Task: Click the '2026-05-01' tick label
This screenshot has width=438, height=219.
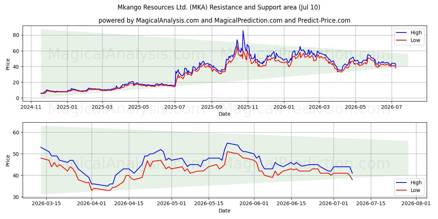Action: 171,204
